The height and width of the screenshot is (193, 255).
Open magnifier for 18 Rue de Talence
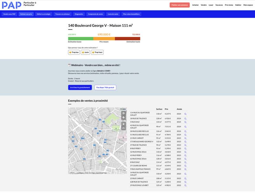(185, 119)
